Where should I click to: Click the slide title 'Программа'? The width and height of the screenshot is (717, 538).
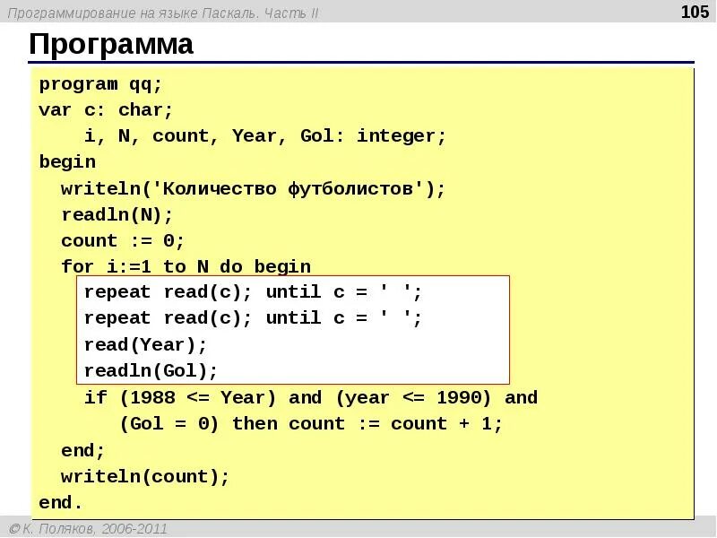pyautogui.click(x=111, y=44)
